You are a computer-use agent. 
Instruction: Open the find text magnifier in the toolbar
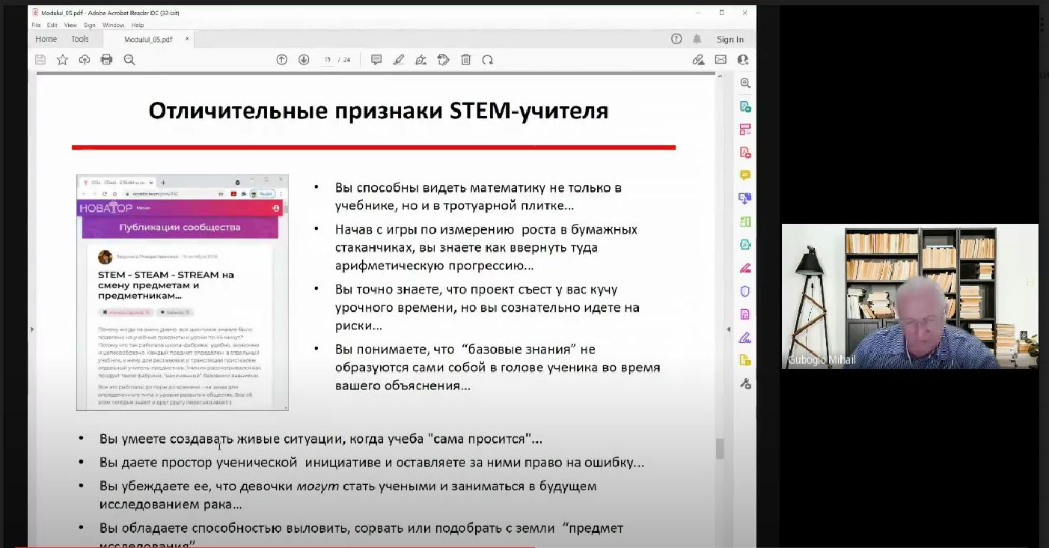coord(129,60)
